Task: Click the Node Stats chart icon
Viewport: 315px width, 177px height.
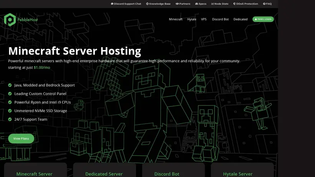Action: pos(212,4)
